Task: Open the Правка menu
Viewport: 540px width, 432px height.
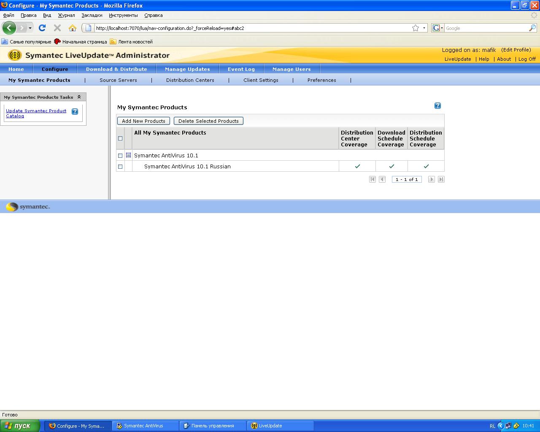Action: [28, 15]
